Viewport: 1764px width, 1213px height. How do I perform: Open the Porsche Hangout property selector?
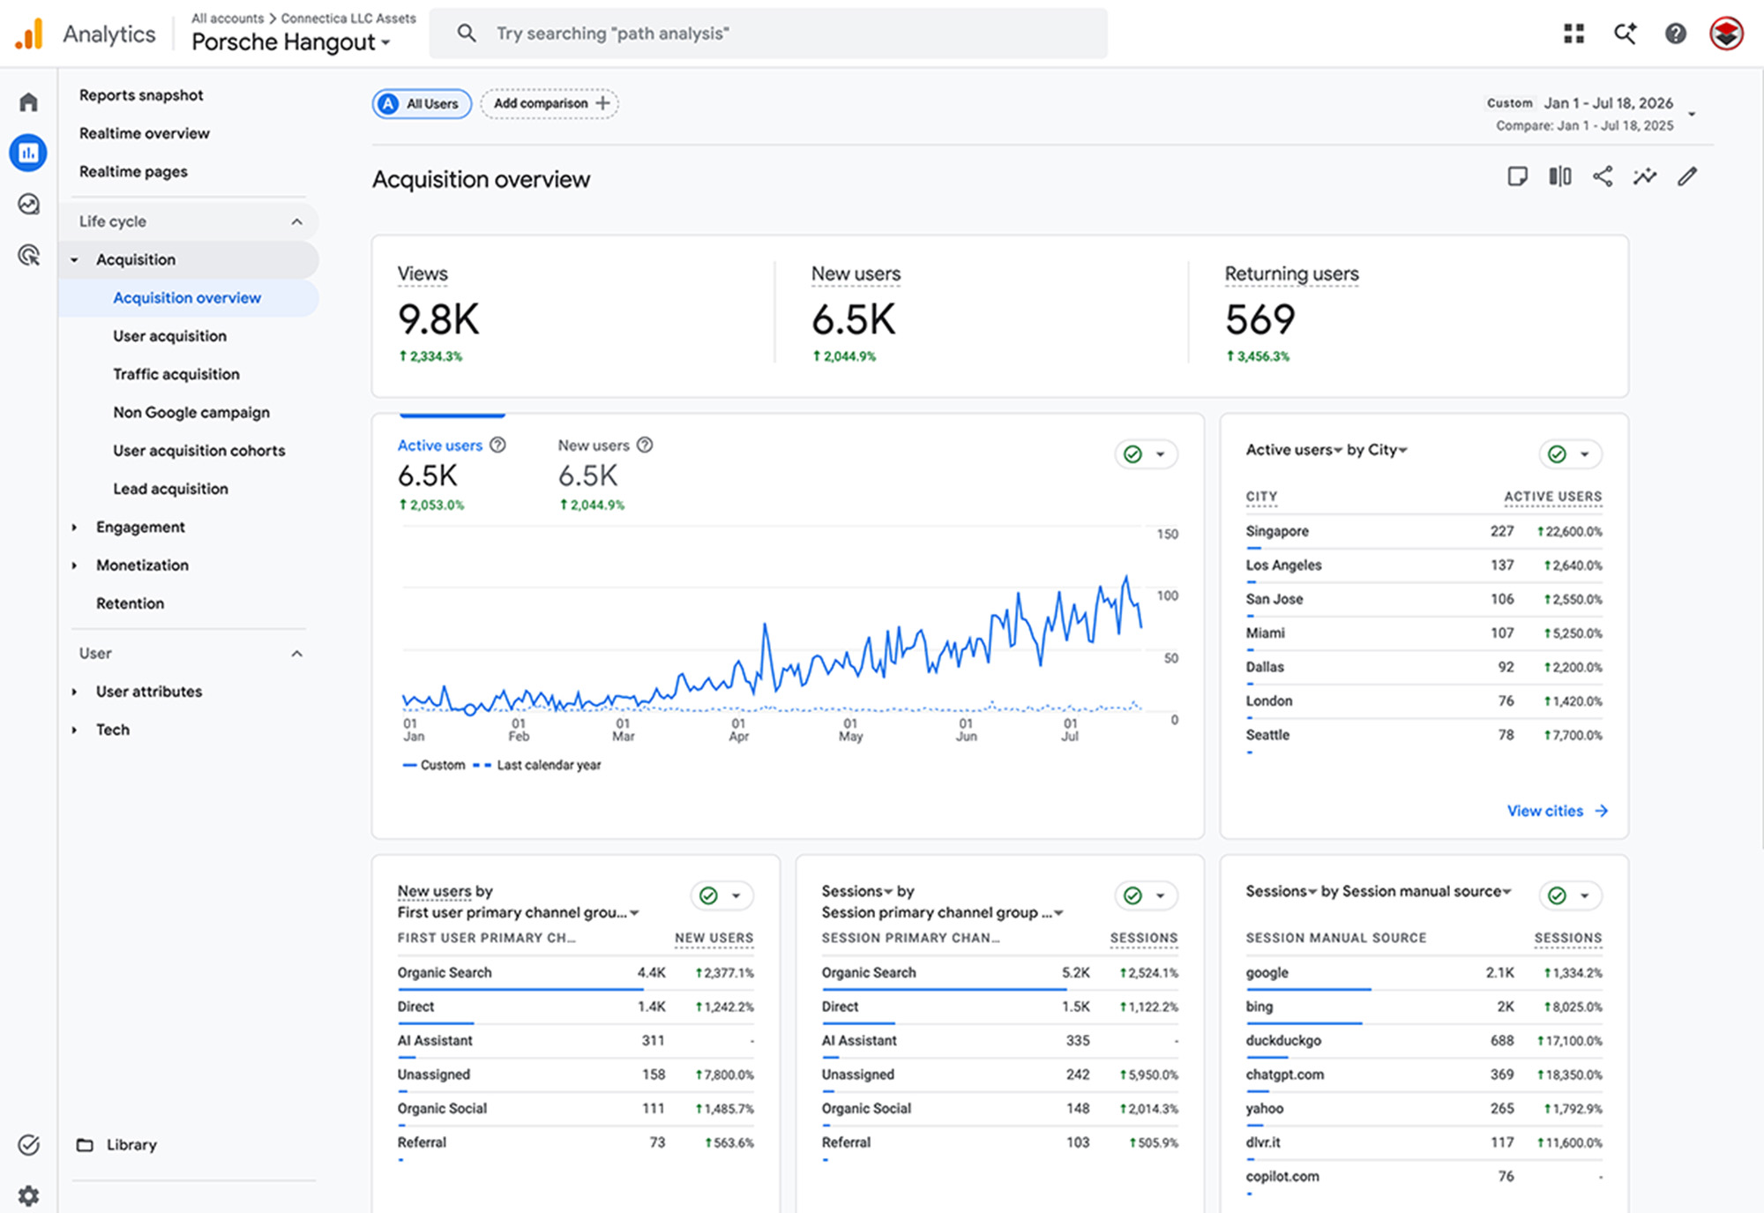(291, 41)
